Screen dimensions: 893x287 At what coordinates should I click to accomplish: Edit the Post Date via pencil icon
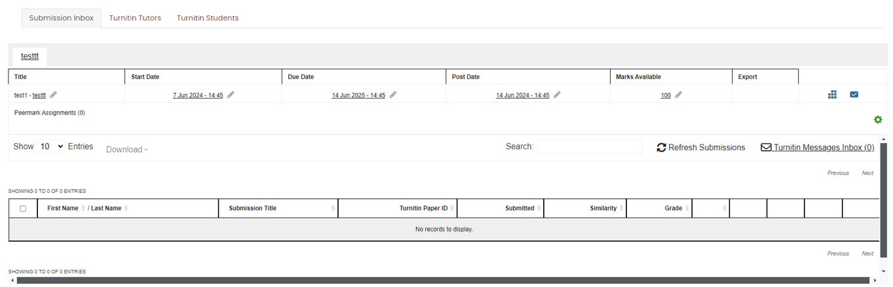[557, 95]
